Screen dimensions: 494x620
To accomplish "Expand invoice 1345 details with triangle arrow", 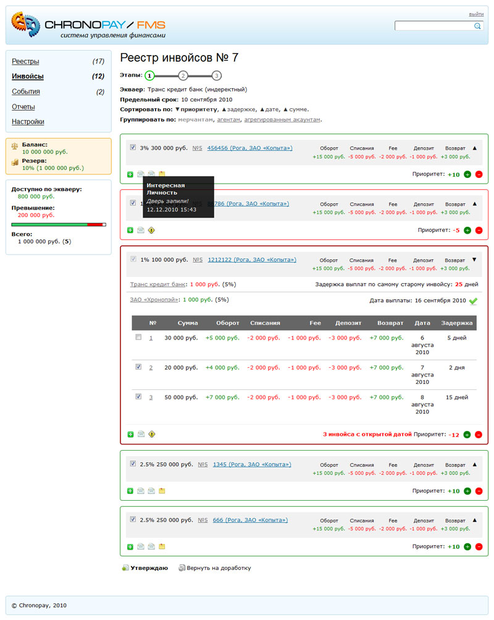I will [474, 464].
